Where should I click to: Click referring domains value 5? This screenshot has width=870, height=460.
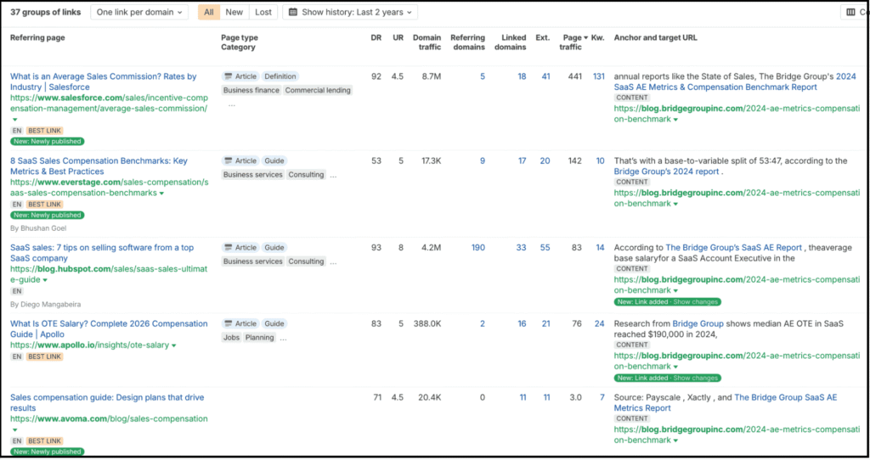tap(483, 76)
